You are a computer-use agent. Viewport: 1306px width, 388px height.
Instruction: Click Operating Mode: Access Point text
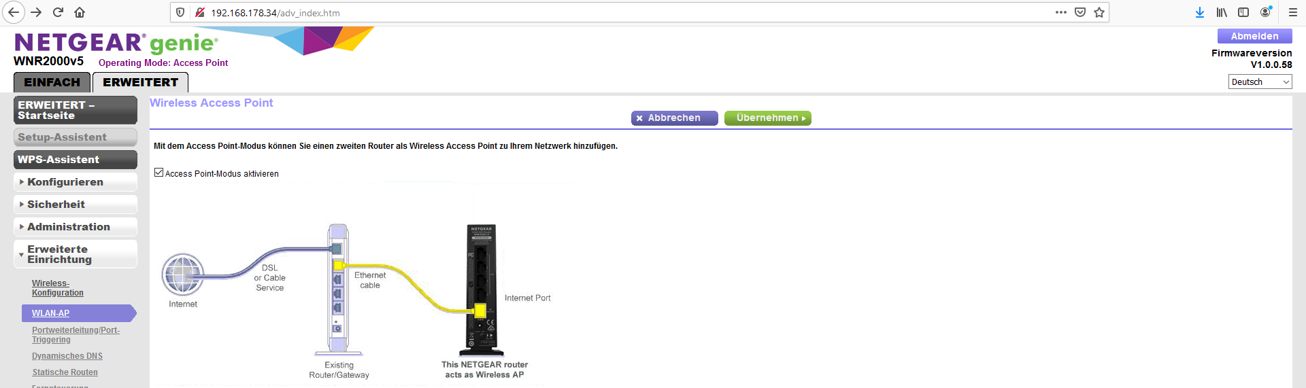163,63
